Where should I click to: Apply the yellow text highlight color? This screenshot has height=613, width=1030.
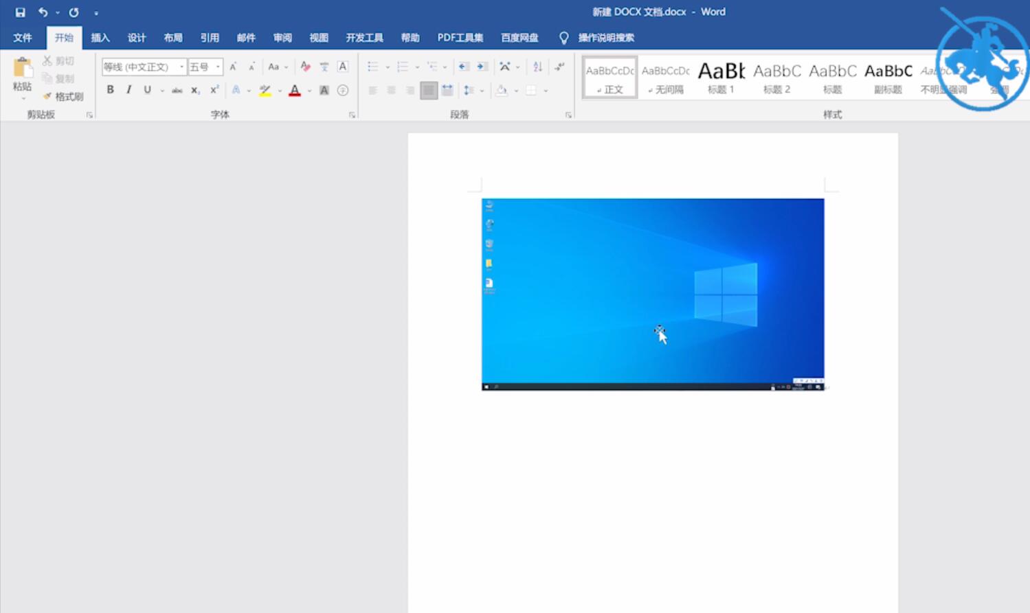(x=265, y=90)
